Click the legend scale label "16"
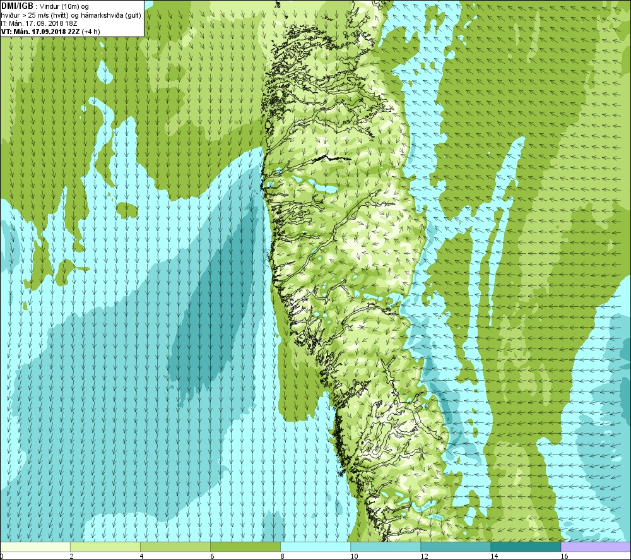631x560 pixels. pyautogui.click(x=564, y=556)
